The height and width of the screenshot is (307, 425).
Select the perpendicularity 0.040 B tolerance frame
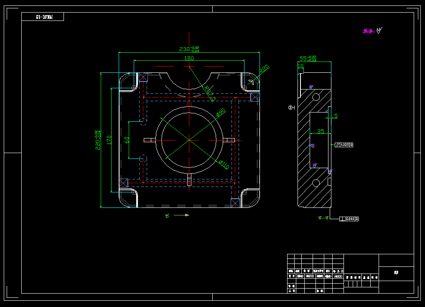[x=349, y=219]
